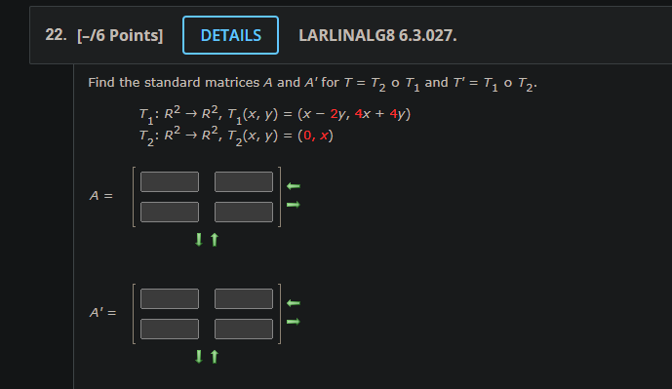Remove a row from matrix A' with the up arrow

point(215,357)
